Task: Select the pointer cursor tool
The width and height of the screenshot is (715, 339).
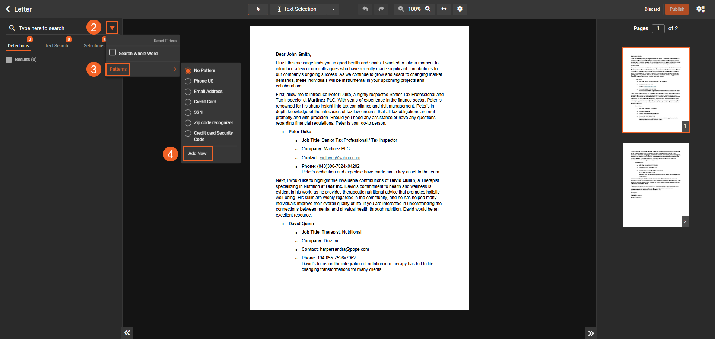Action: [x=258, y=9]
